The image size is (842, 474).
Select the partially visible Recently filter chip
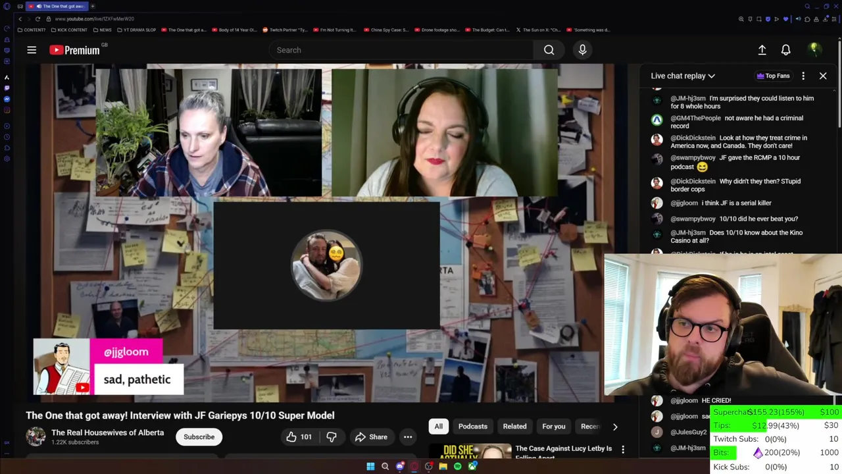(589, 426)
